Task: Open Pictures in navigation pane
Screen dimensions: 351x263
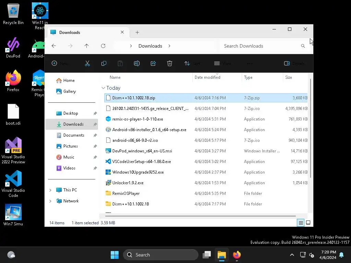Action: coord(70,146)
